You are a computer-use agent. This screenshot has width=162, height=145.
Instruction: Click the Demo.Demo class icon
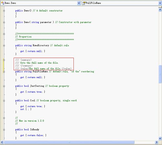2,3
